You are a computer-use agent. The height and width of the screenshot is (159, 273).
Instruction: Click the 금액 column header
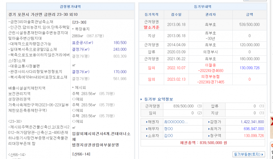click(249, 15)
